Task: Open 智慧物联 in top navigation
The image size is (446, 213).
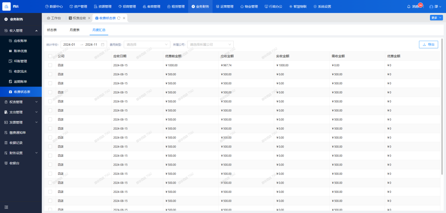Action: [298, 7]
